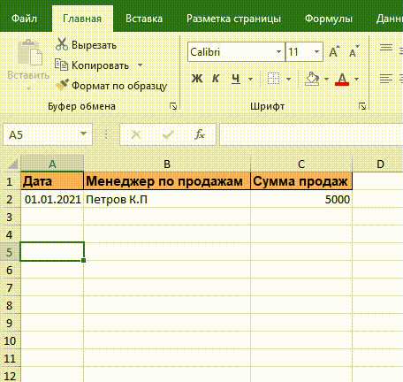Click in the formula bar input
Viewport: 403px width, 382px height.
coord(311,134)
